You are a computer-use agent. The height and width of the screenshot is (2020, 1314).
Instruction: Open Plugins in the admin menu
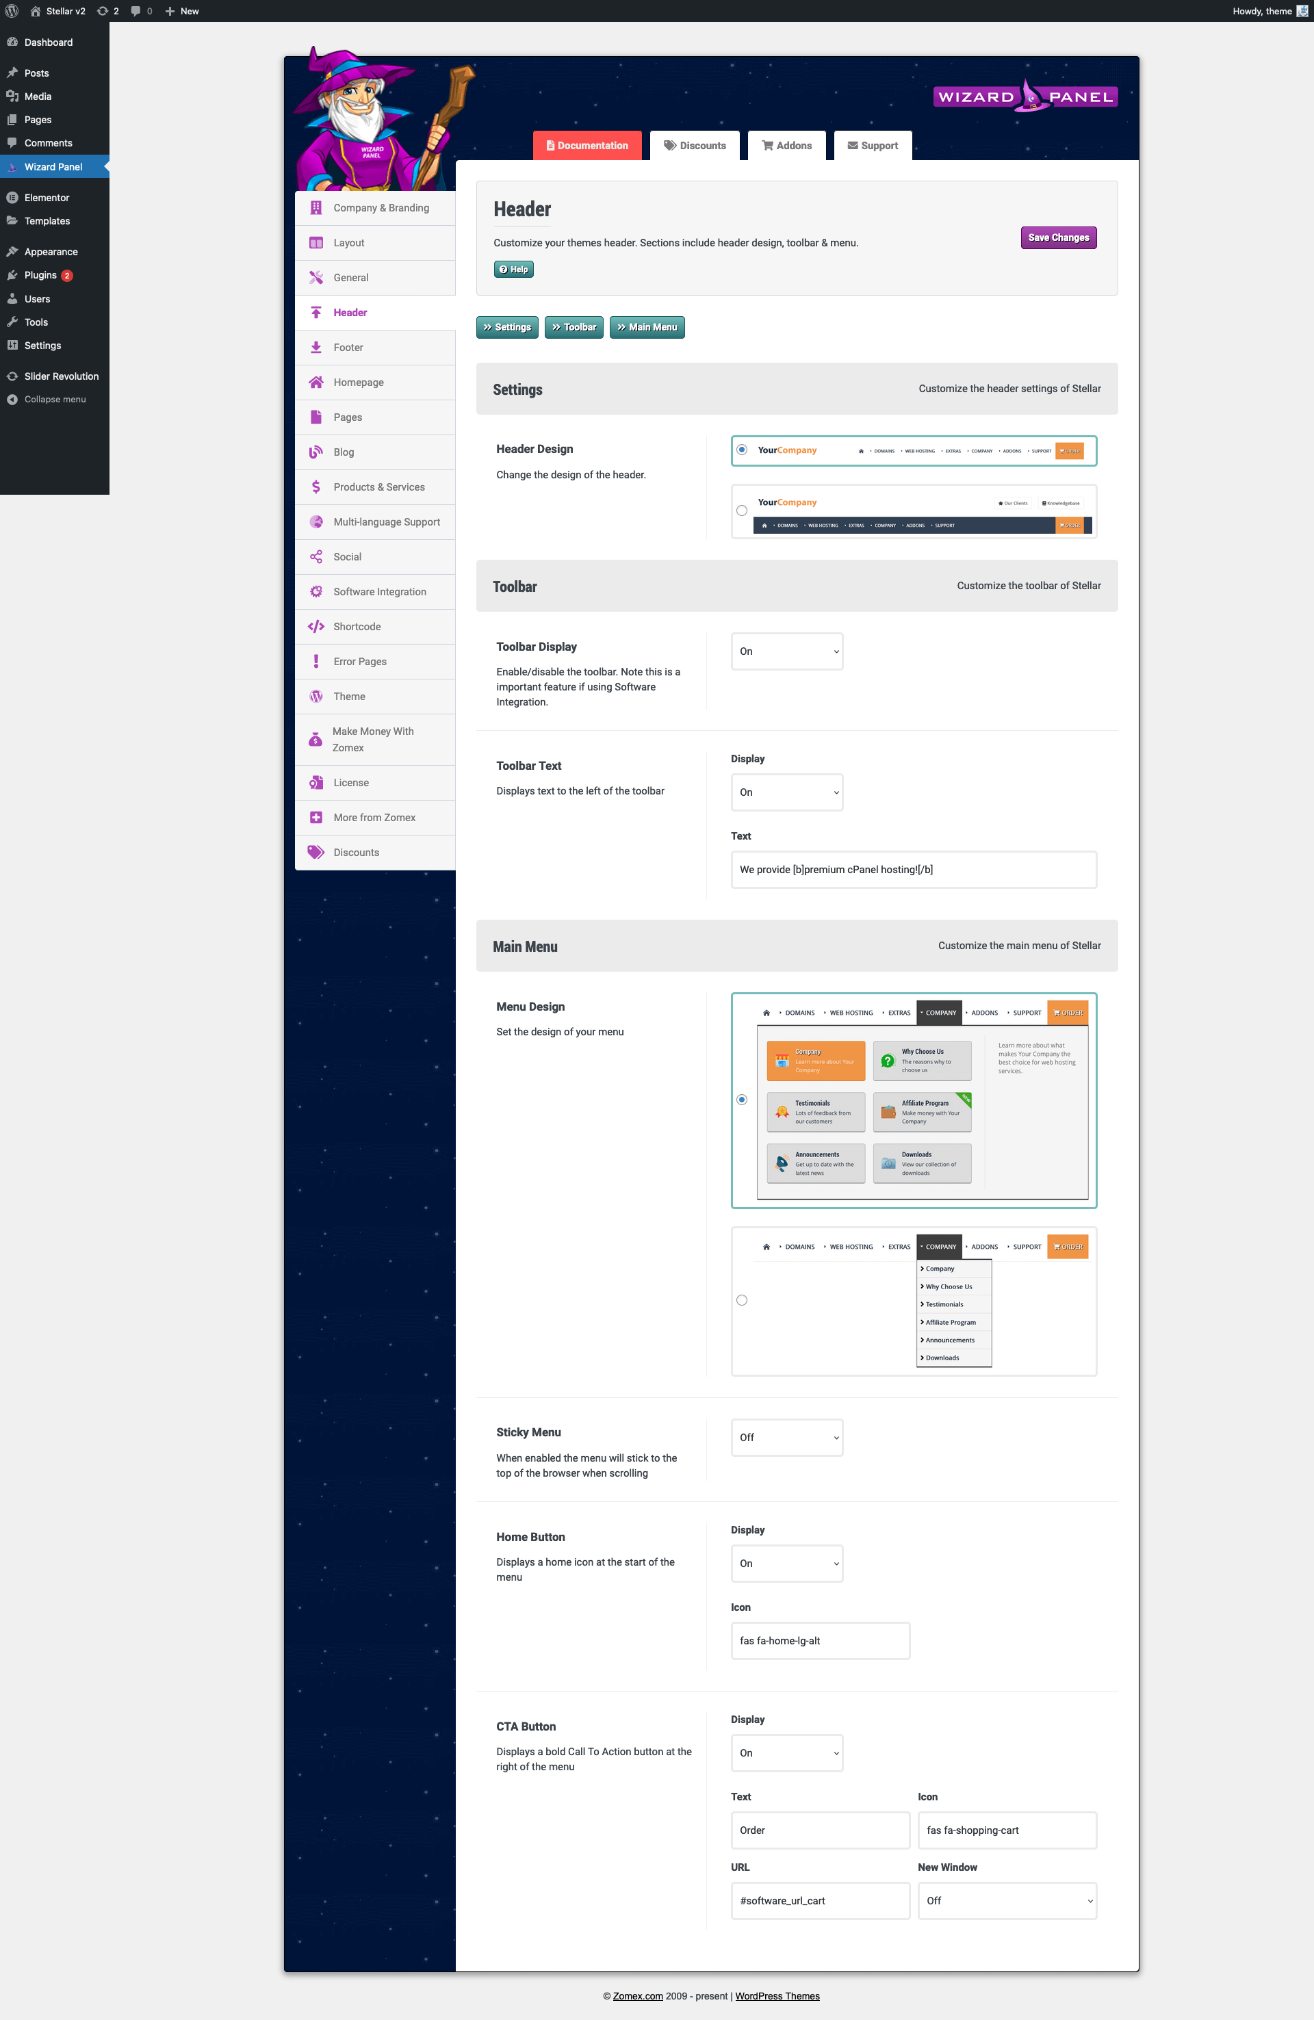click(54, 275)
